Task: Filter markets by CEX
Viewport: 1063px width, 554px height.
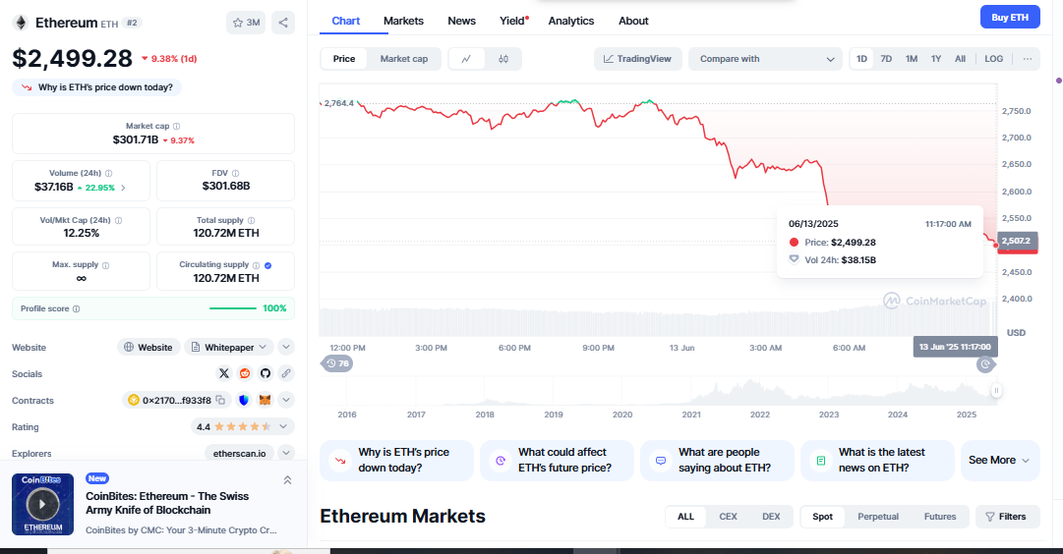Action: pos(728,517)
